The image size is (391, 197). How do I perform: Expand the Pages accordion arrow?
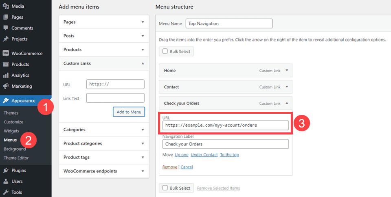143,22
